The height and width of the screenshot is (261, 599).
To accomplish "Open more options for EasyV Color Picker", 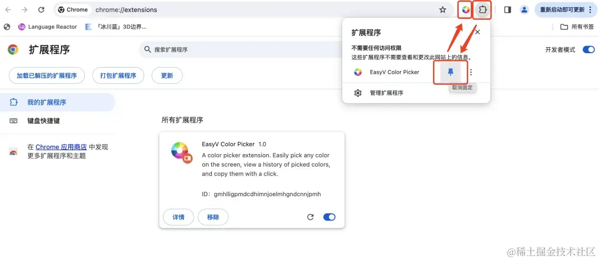I will click(x=471, y=72).
